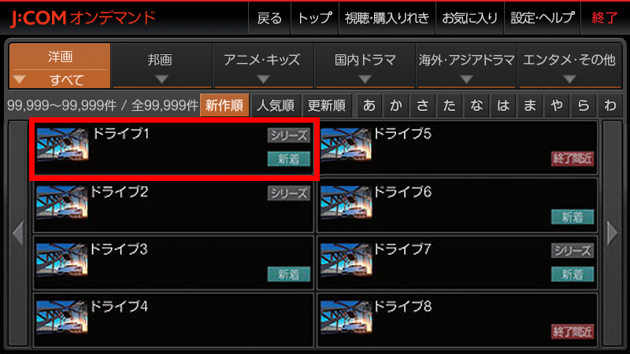Open the ドライブ1 thumbnail image

tap(62, 145)
